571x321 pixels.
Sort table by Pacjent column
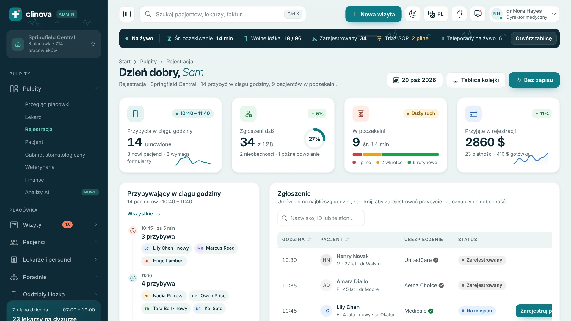click(335, 240)
